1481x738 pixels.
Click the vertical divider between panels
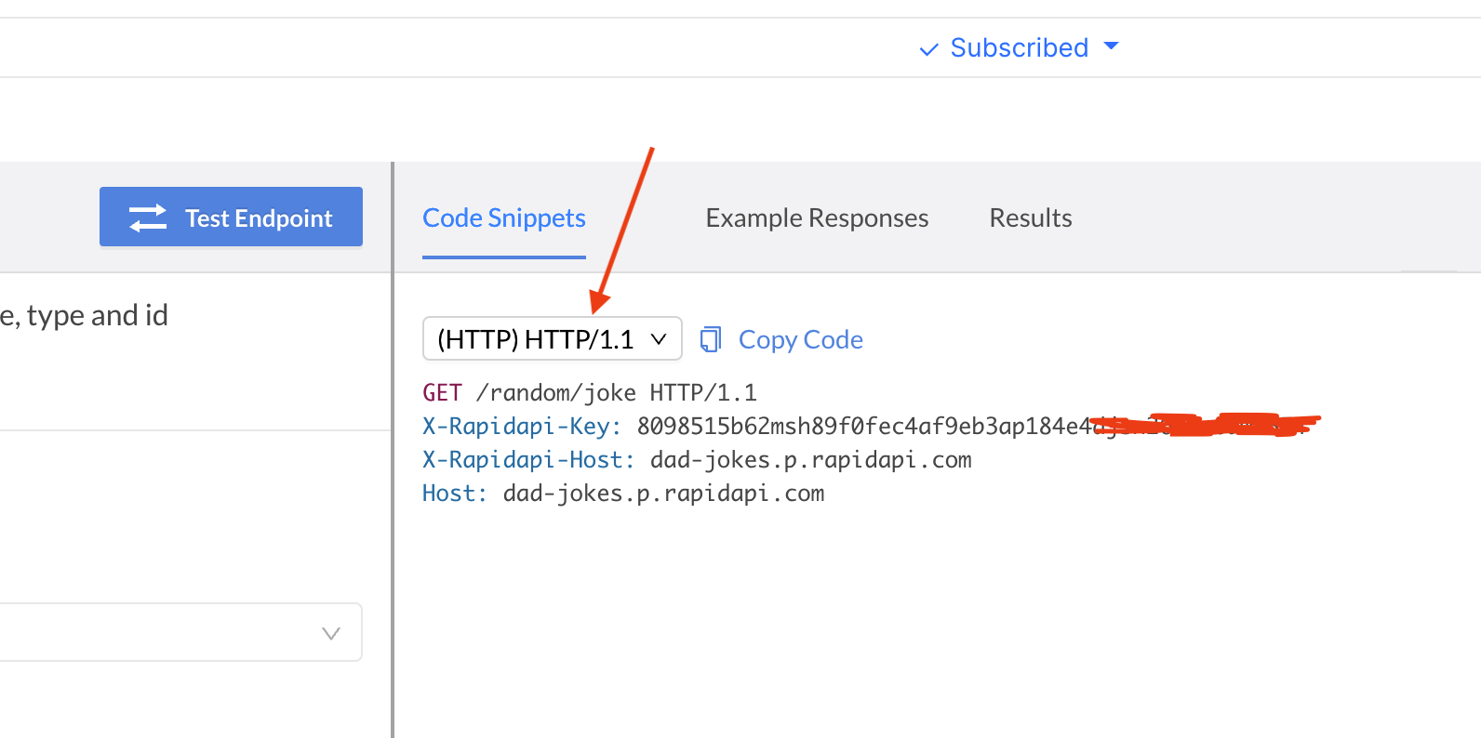[x=393, y=450]
